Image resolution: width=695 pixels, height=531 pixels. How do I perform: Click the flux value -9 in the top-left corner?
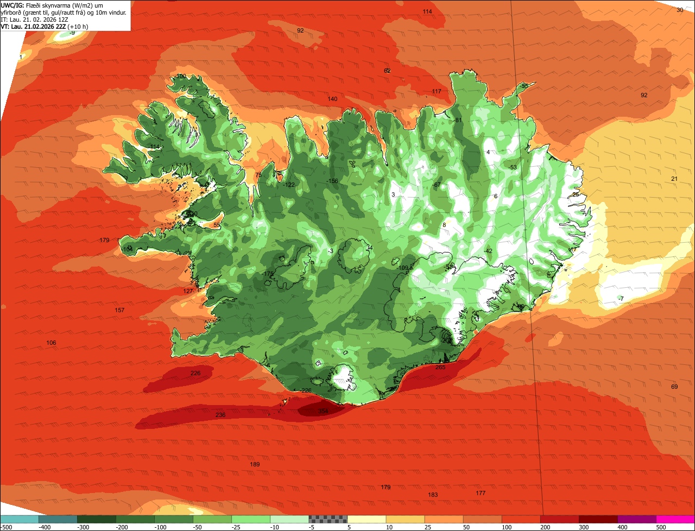[72, 33]
